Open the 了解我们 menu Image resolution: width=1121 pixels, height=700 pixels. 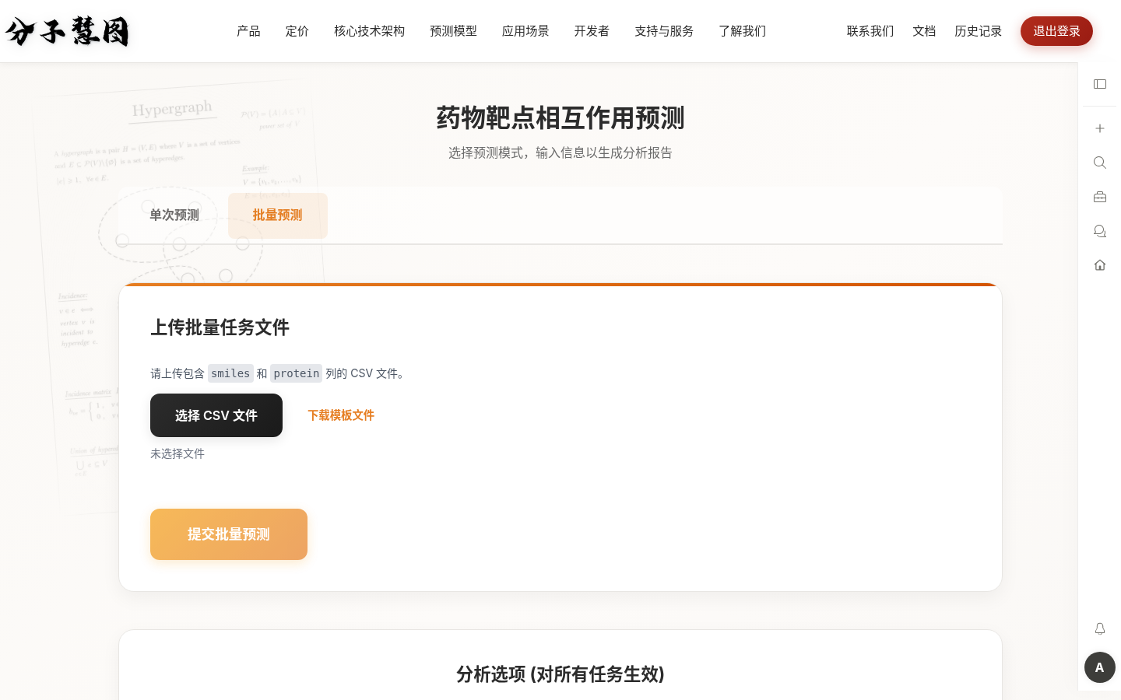[743, 31]
